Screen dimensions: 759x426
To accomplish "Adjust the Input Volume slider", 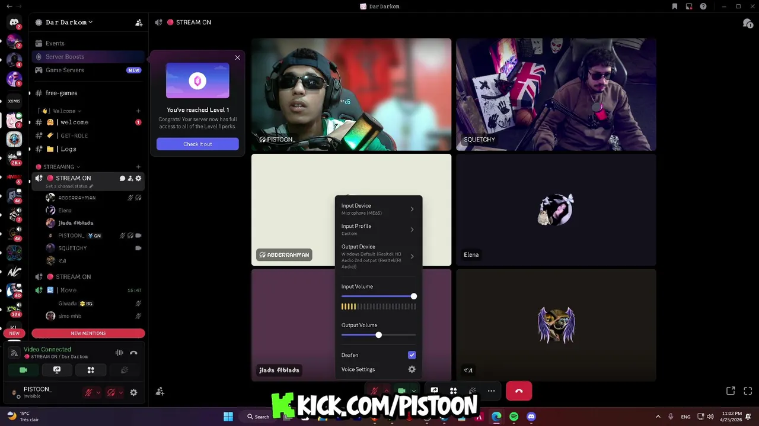I will (378, 296).
